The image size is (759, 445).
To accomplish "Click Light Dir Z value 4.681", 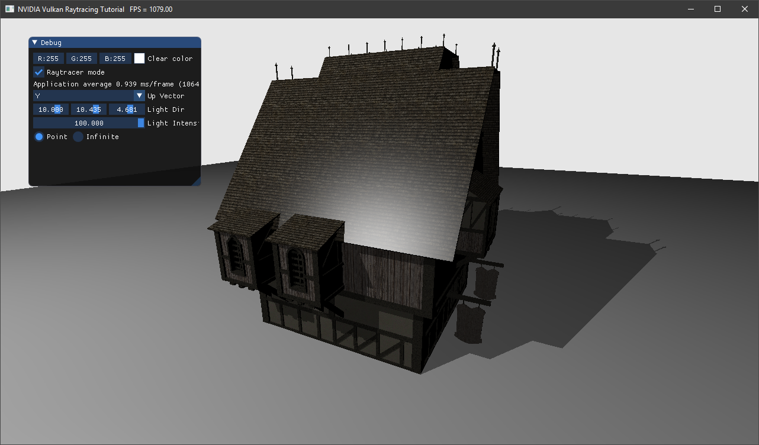I will click(x=127, y=109).
